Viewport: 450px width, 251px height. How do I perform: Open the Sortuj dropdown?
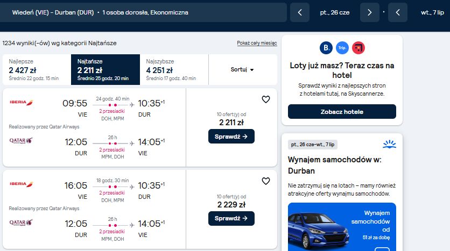243,70
